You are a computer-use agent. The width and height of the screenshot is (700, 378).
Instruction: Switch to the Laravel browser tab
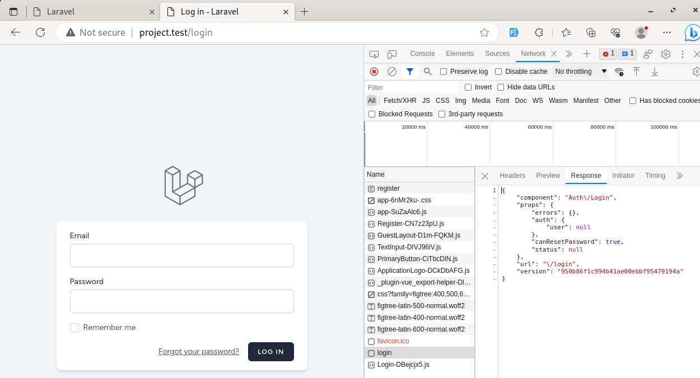point(92,12)
